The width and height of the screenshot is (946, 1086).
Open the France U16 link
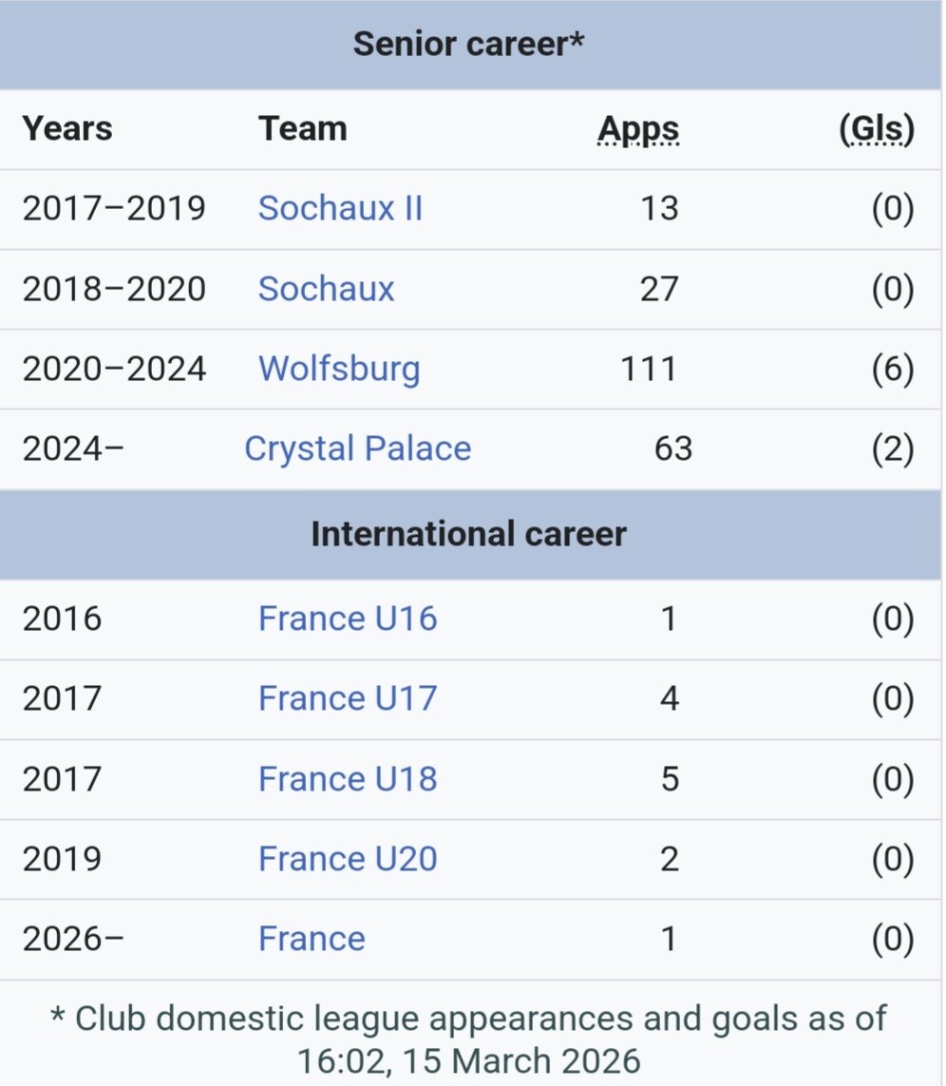[x=348, y=619]
